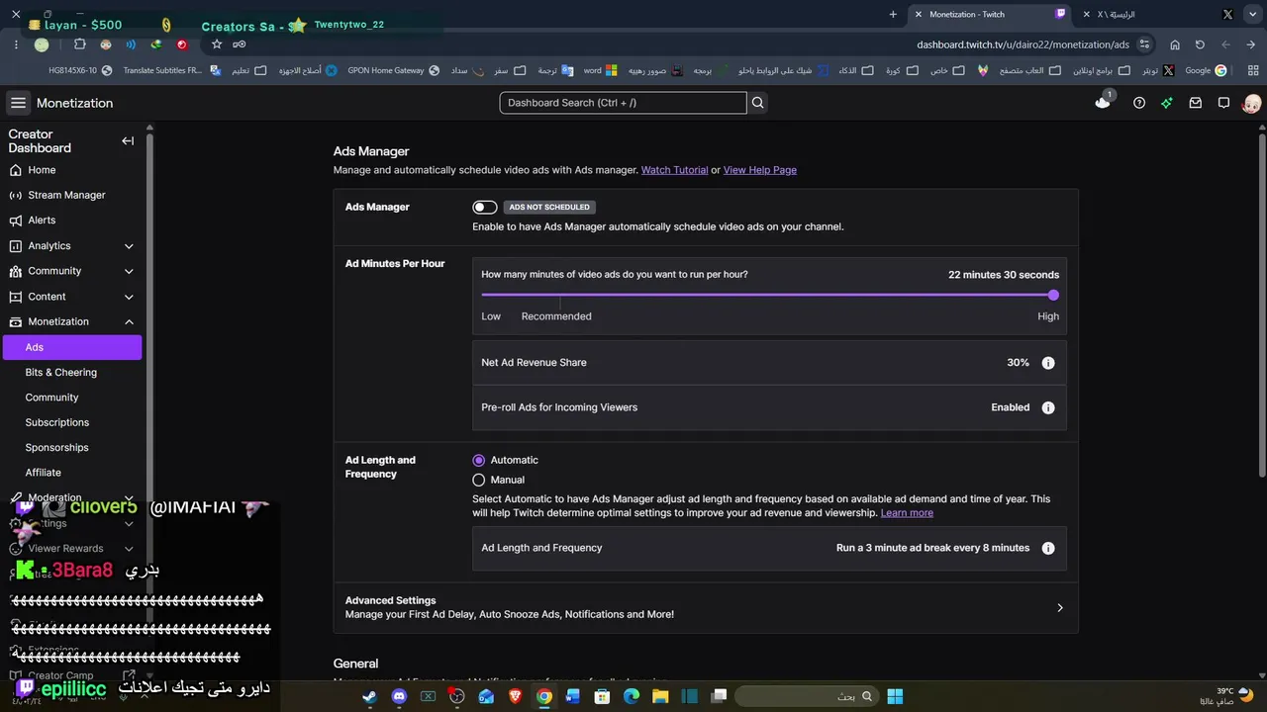Open the Steam taskbar icon
The width and height of the screenshot is (1267, 712).
(369, 696)
